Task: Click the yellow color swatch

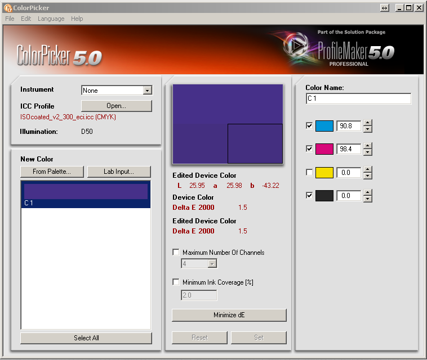Action: pyautogui.click(x=324, y=173)
